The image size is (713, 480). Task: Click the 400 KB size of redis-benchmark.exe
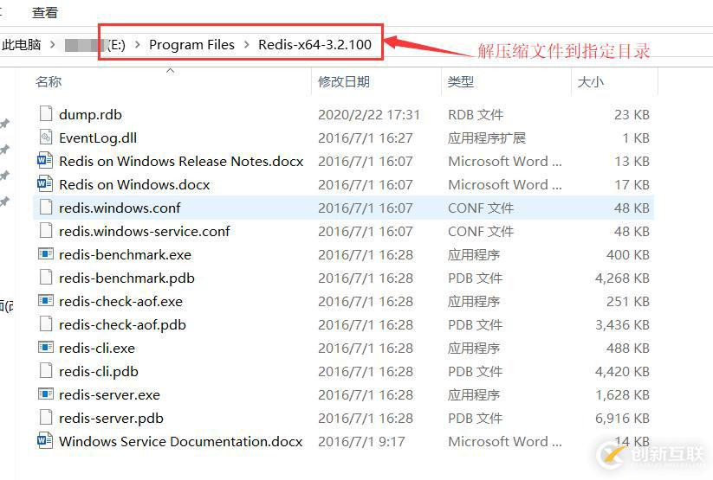point(628,255)
